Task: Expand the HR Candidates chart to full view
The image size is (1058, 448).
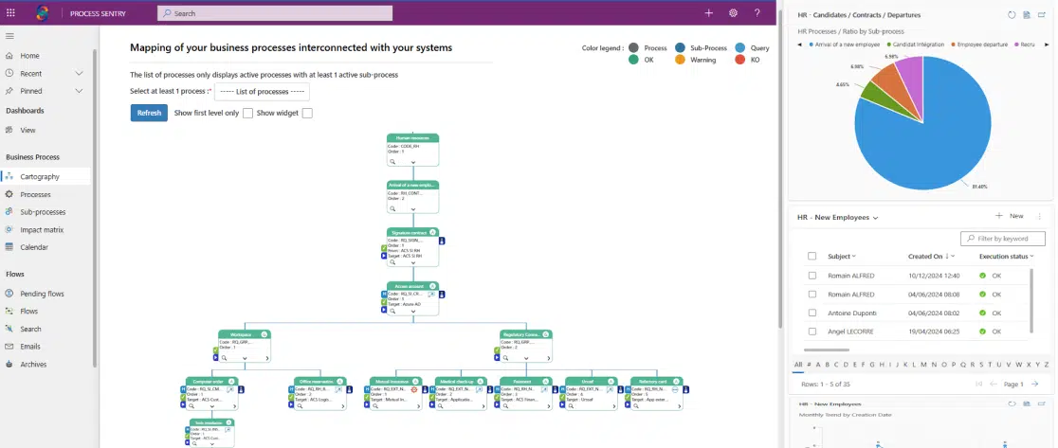Action: coord(1042,15)
